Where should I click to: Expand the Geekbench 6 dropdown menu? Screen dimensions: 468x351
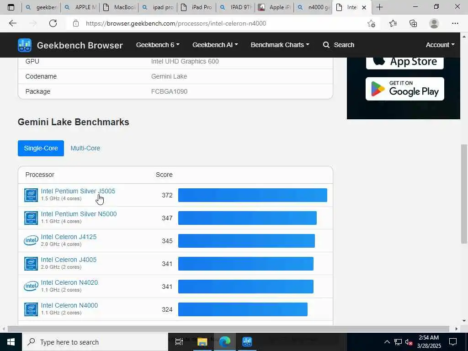pyautogui.click(x=158, y=45)
